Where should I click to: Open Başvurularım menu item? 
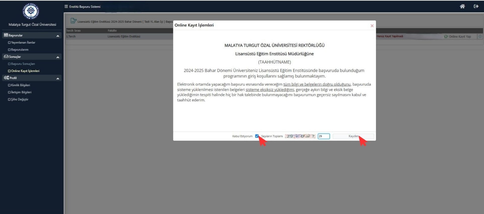[x=20, y=50]
